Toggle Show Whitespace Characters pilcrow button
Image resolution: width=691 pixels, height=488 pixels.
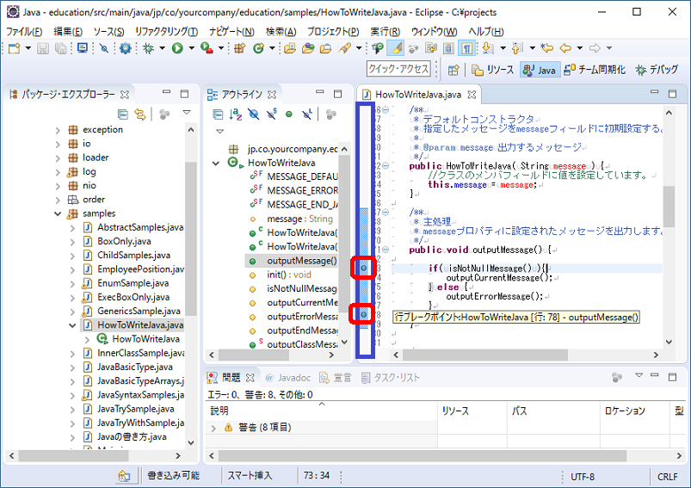[466, 48]
